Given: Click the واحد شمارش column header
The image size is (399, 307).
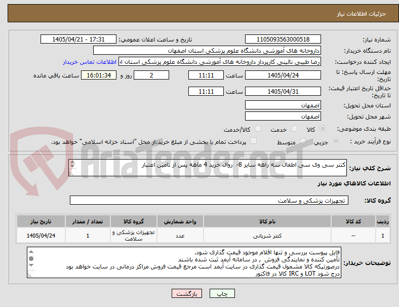Looking at the screenshot, I should pyautogui.click(x=180, y=221).
